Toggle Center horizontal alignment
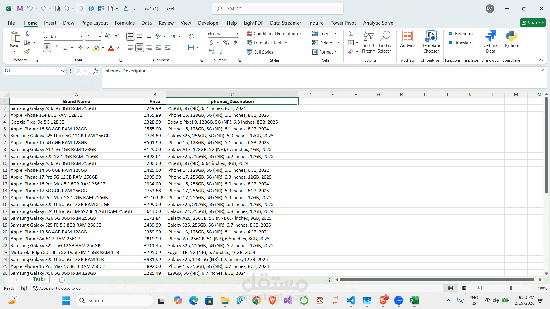 pos(140,48)
